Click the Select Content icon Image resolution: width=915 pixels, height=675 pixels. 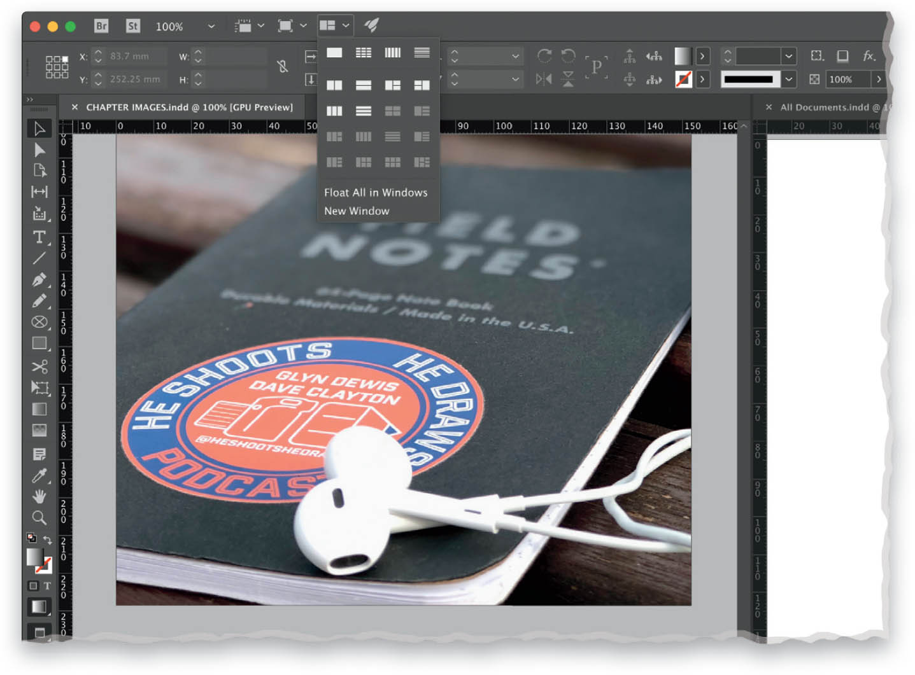click(x=630, y=79)
